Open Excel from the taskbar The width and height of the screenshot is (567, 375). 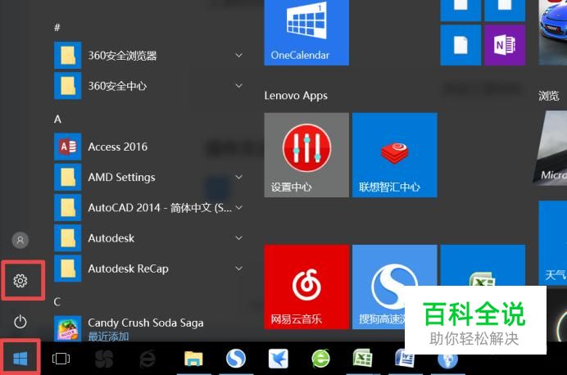(363, 358)
